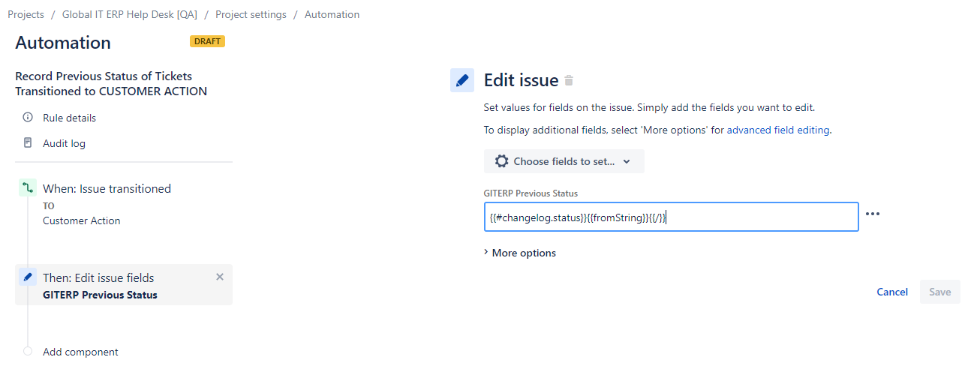The image size is (971, 369).
Task: Click the pencil icon on Edit issue fields step
Action: coord(28,277)
